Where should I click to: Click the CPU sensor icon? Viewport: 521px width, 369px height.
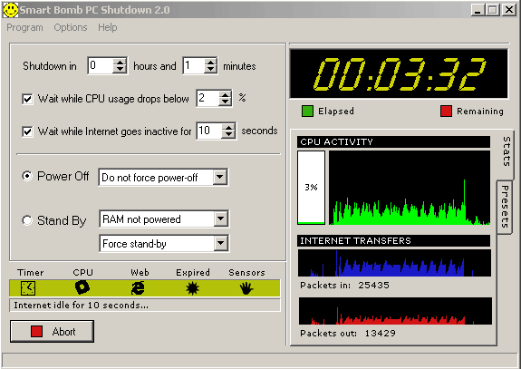pyautogui.click(x=82, y=287)
